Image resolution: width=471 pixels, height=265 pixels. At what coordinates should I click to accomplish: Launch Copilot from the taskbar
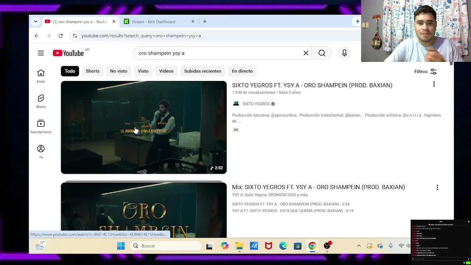tap(224, 246)
